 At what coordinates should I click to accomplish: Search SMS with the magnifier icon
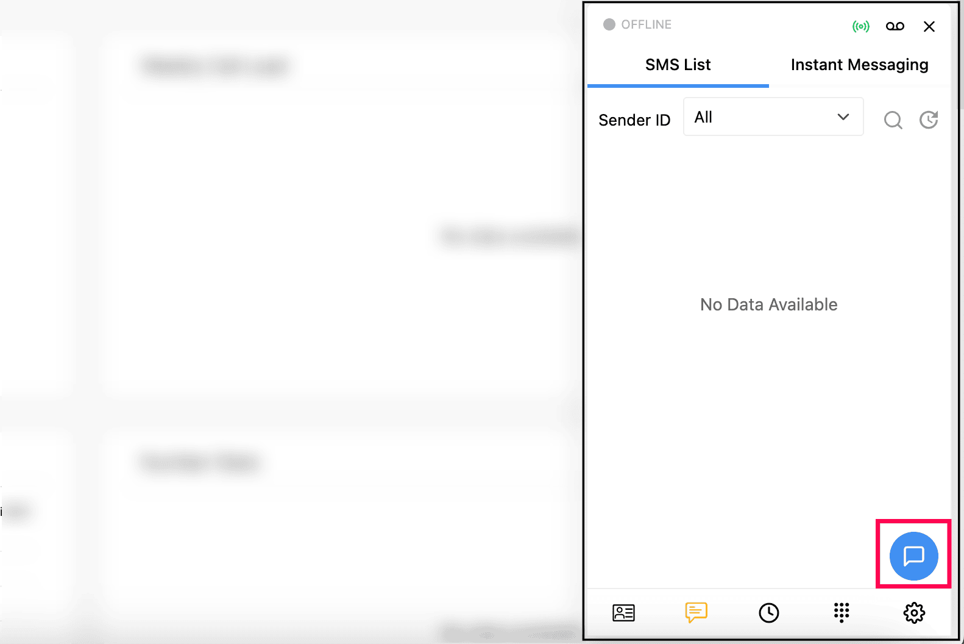click(x=893, y=120)
